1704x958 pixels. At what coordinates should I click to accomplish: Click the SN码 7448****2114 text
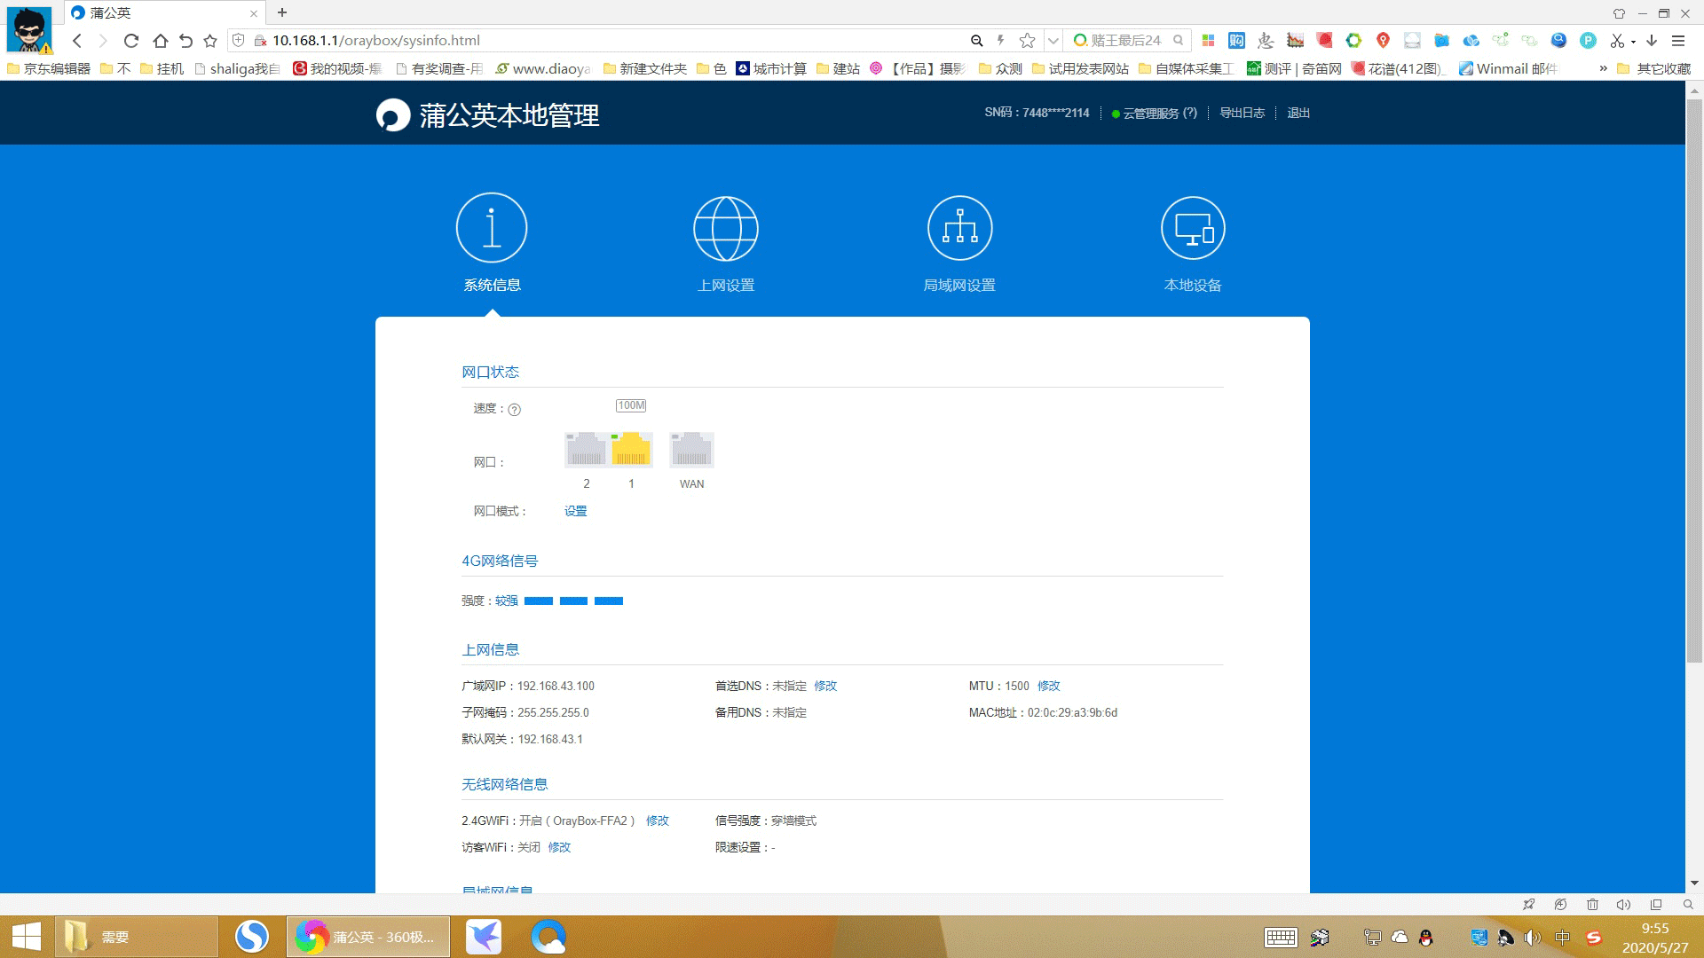point(1037,113)
